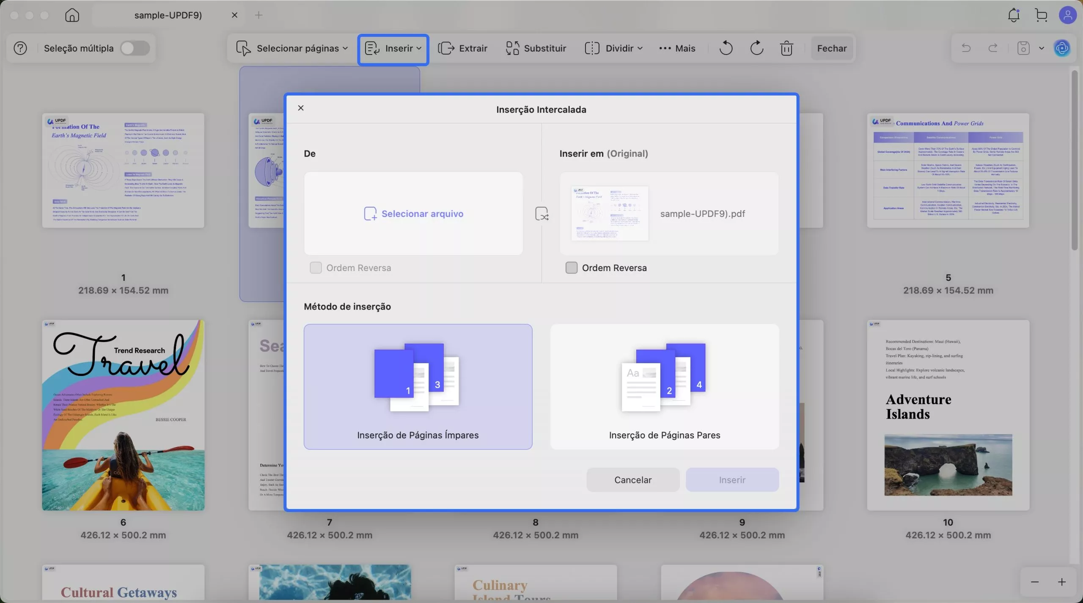This screenshot has width=1083, height=603.
Task: Check Ordem Reversa under Inserir em
Action: (x=572, y=268)
